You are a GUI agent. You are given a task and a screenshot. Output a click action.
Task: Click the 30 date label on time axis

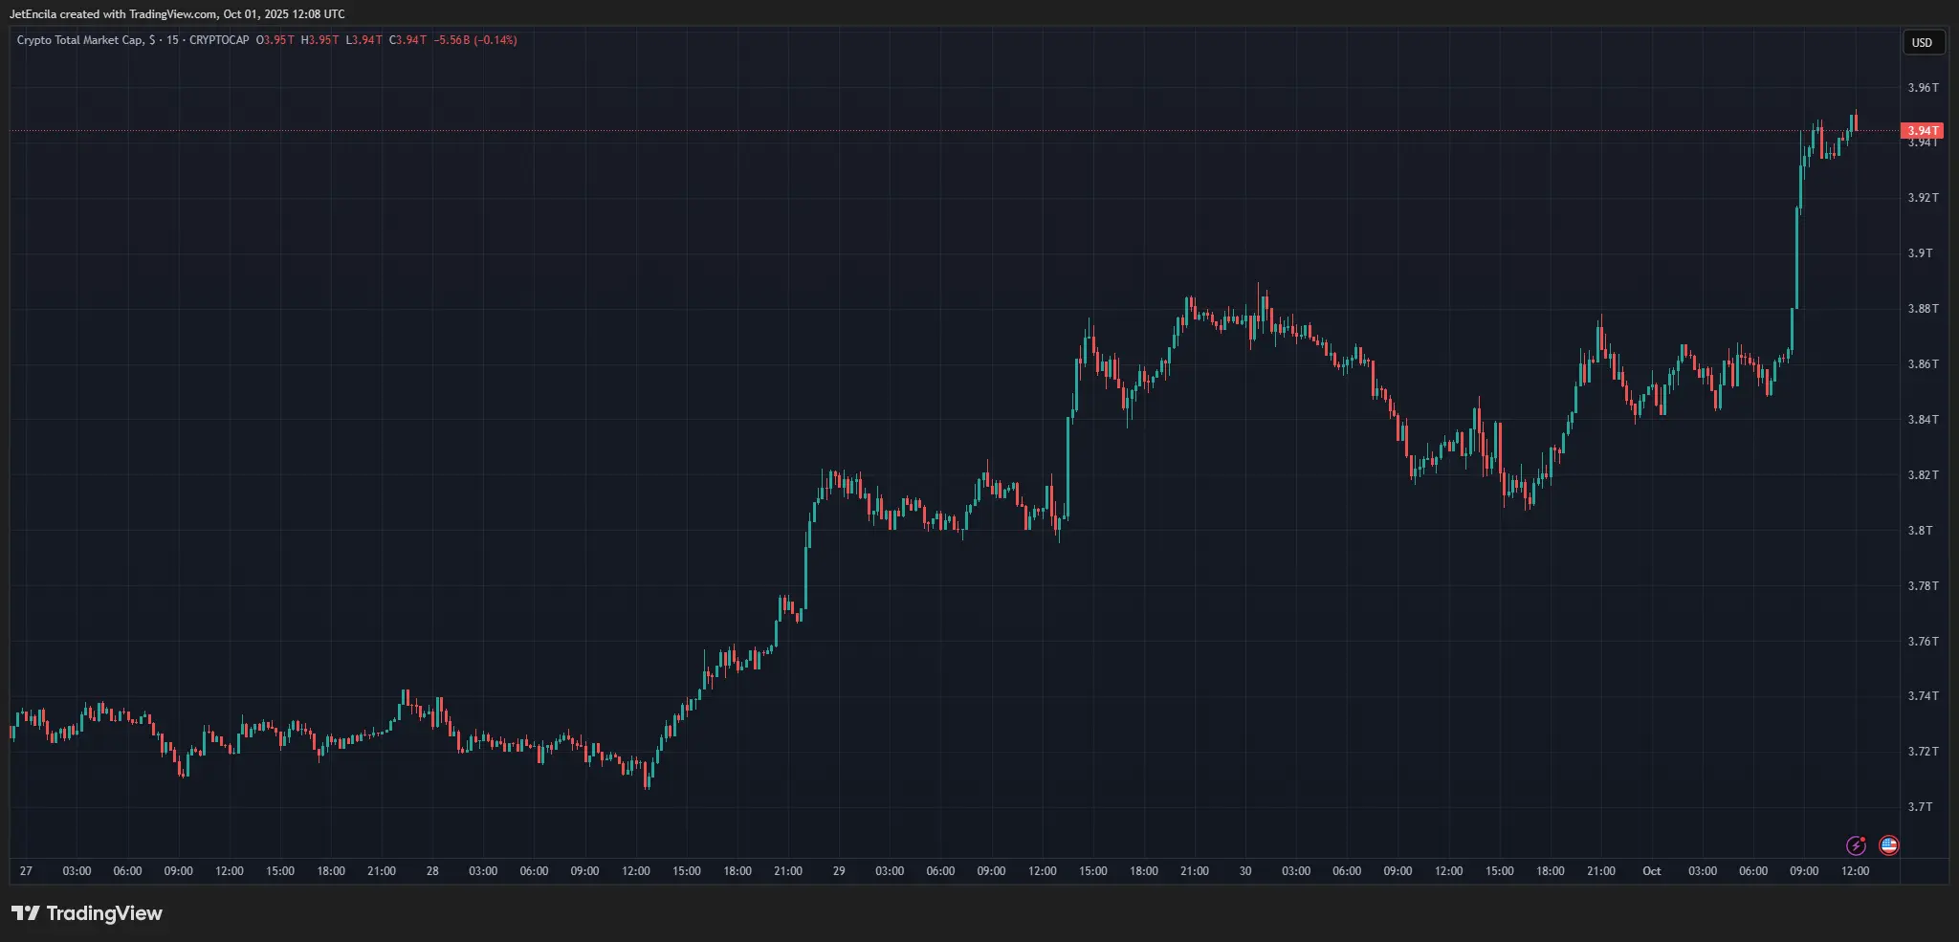[1245, 871]
